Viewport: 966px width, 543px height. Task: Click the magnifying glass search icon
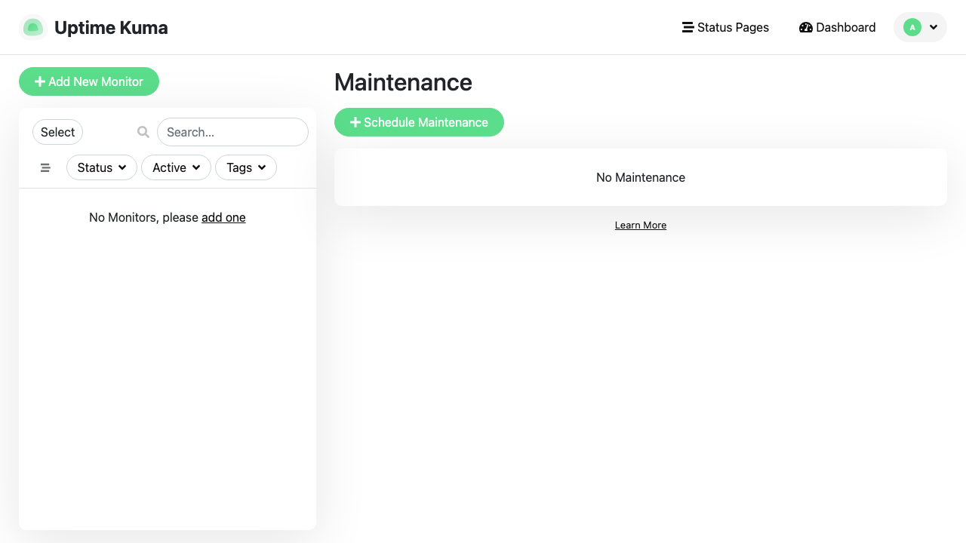143,132
